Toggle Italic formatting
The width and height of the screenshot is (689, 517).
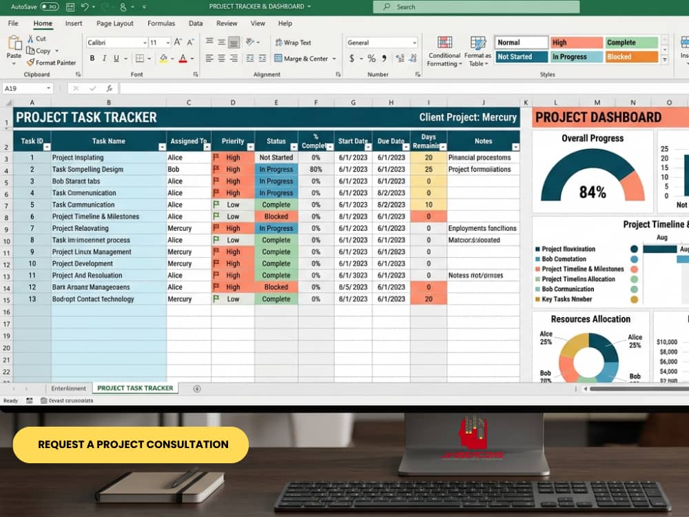104,58
